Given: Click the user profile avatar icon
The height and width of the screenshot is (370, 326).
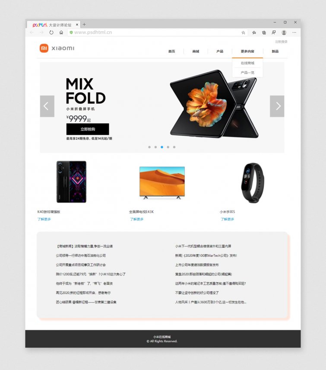Looking at the screenshot, I should [284, 32].
